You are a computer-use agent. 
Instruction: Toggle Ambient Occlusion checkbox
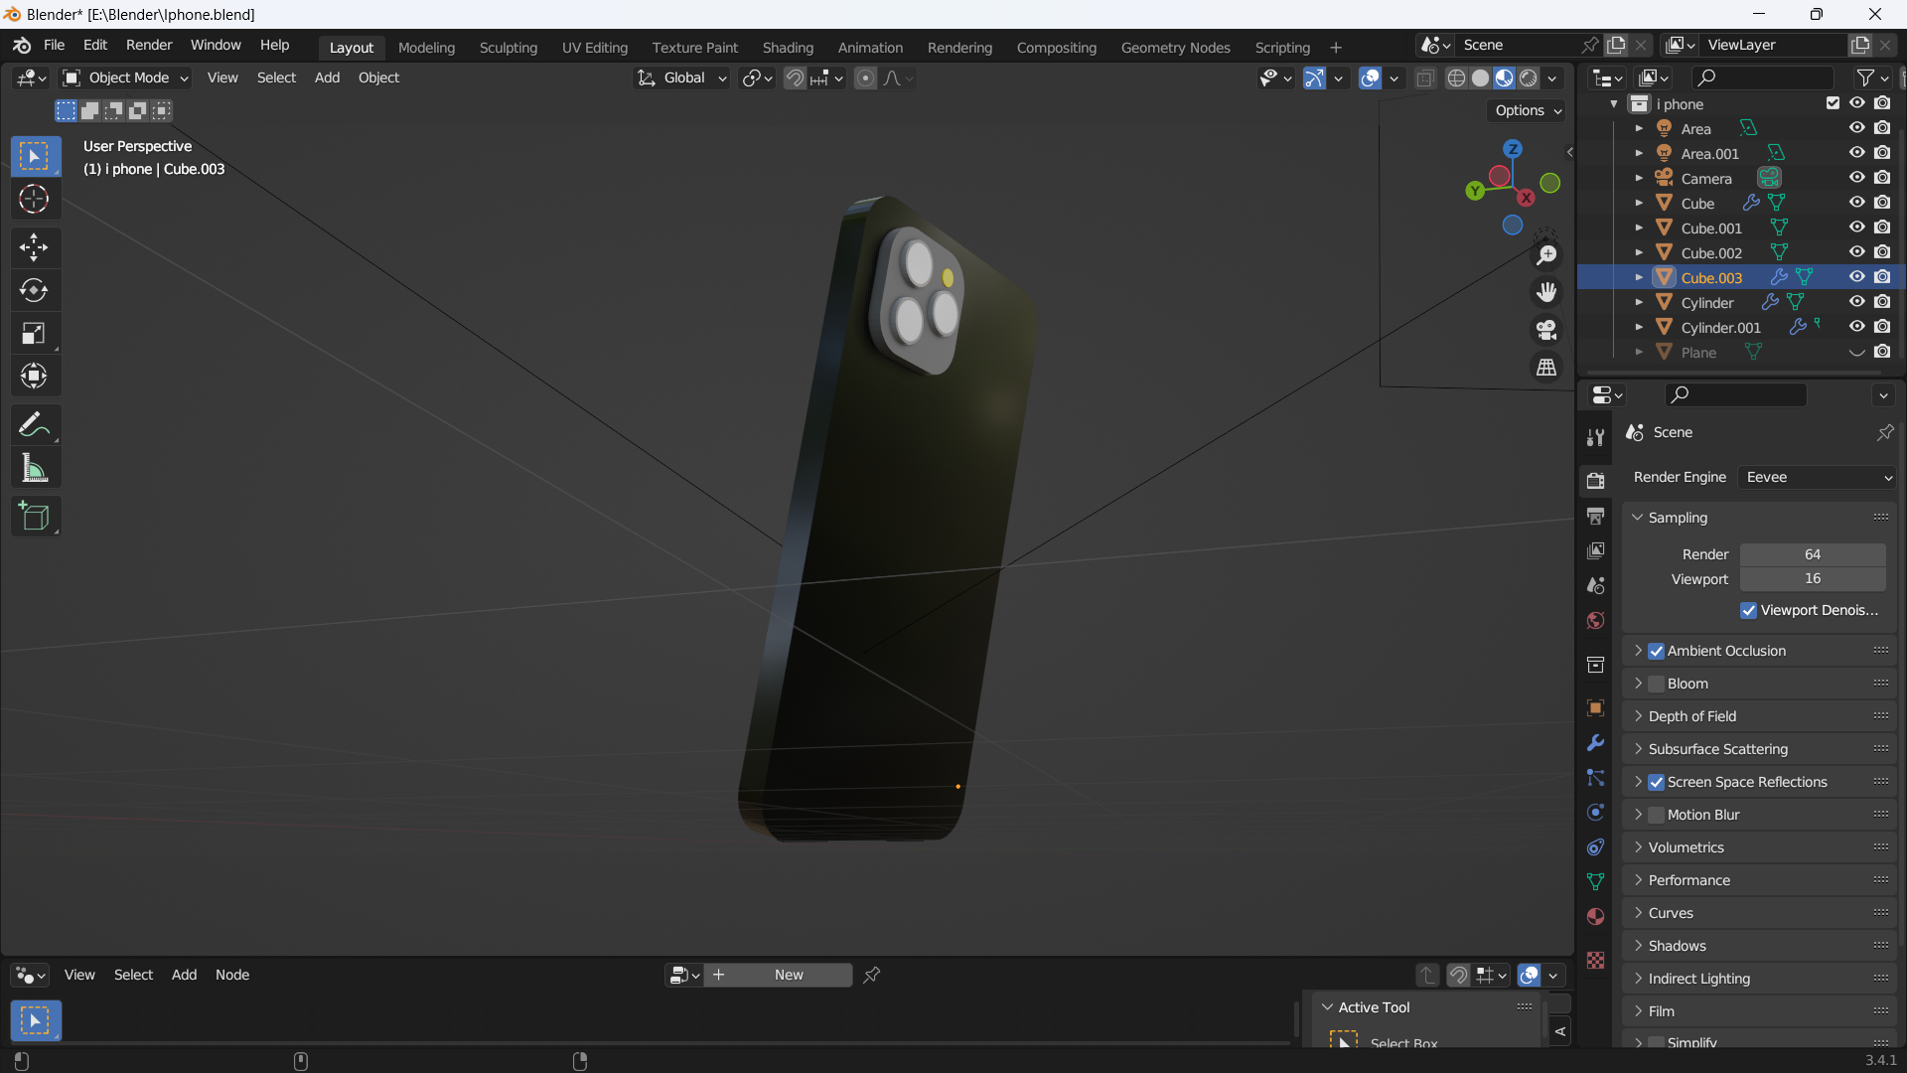click(x=1657, y=650)
